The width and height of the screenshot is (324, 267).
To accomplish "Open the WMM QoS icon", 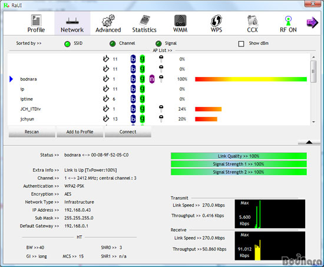I will coord(180,21).
